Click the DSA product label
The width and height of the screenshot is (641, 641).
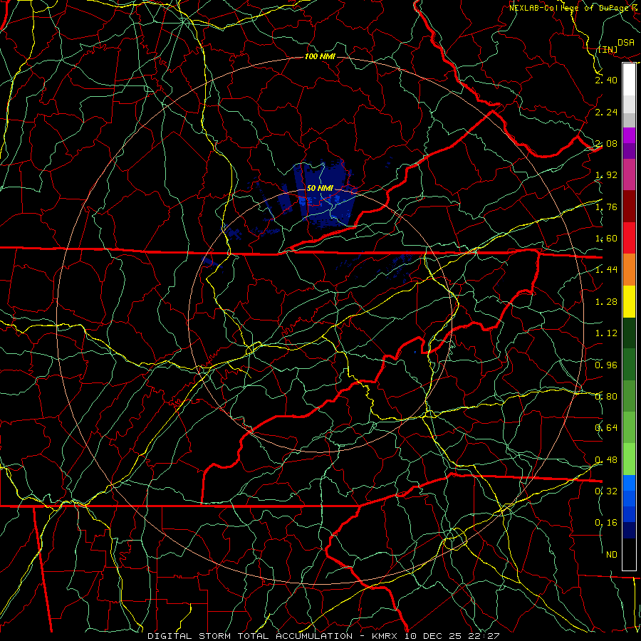point(626,42)
